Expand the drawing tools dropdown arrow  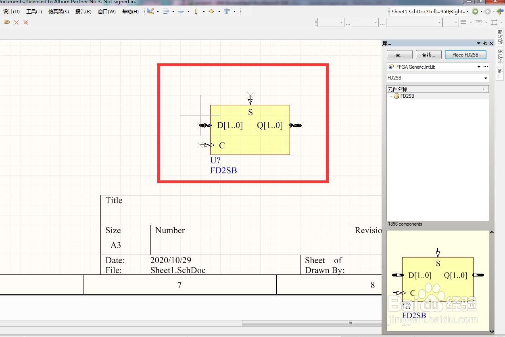coord(158,11)
